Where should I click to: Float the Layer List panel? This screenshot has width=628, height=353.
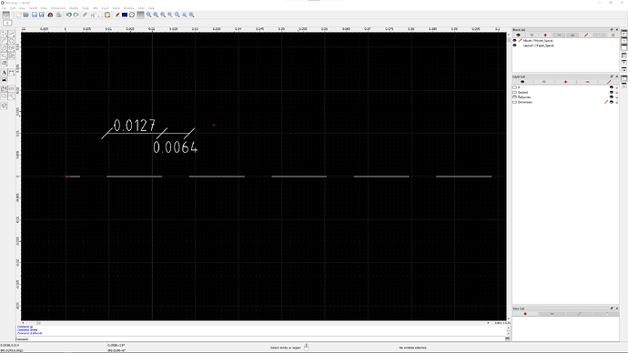[x=612, y=76]
